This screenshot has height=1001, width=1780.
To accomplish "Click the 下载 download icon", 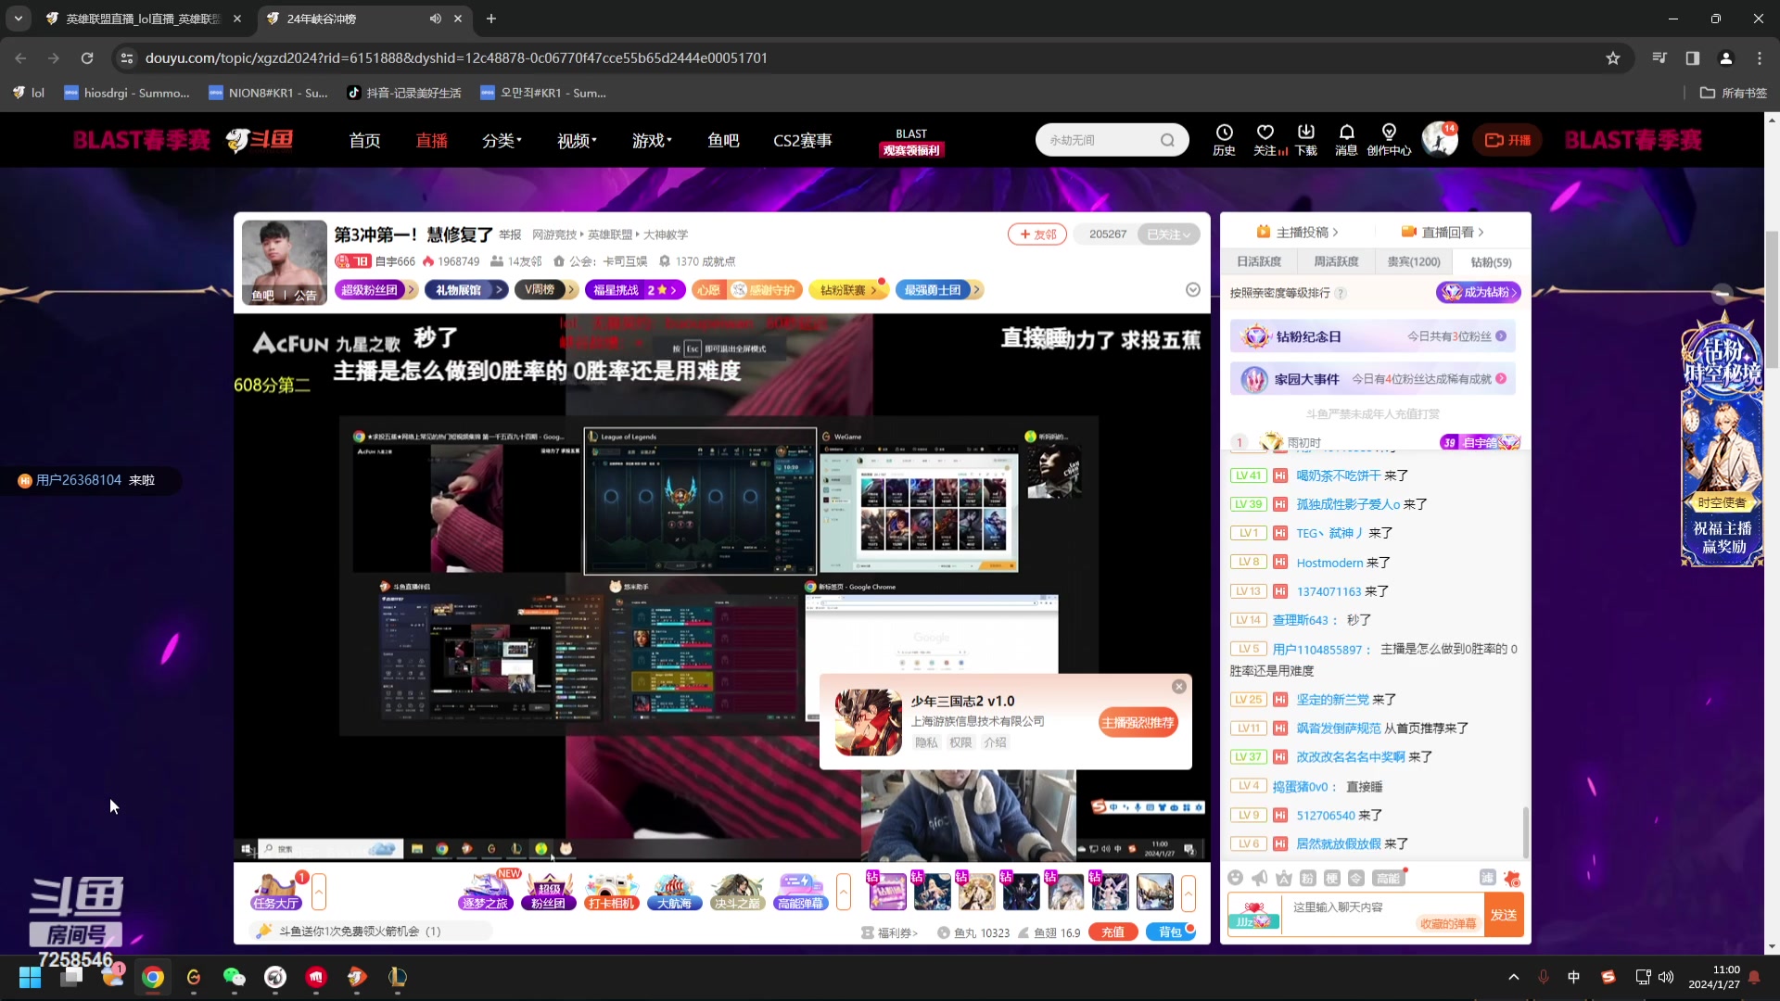I will pyautogui.click(x=1305, y=139).
